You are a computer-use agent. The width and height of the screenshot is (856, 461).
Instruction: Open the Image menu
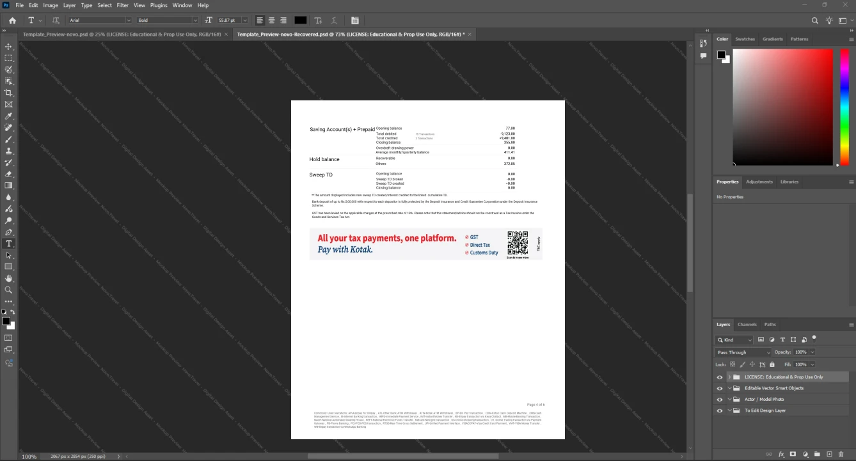click(51, 5)
